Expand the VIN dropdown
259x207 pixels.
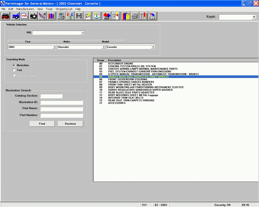pyautogui.click(x=83, y=33)
